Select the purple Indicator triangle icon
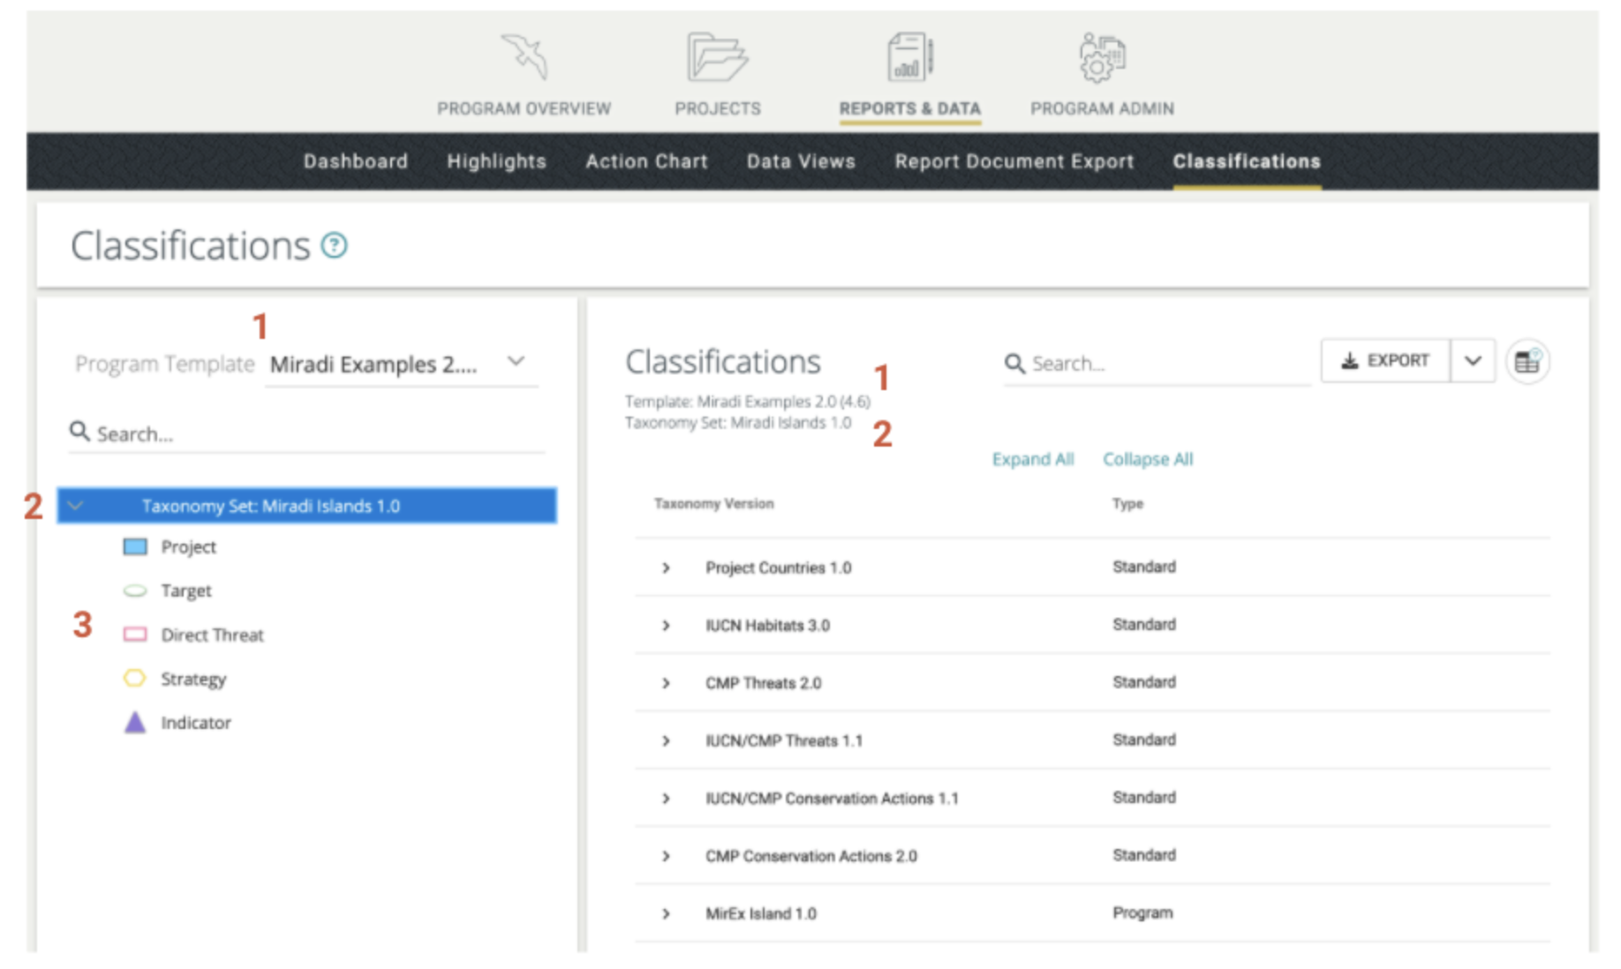1621x969 pixels. coord(134,723)
